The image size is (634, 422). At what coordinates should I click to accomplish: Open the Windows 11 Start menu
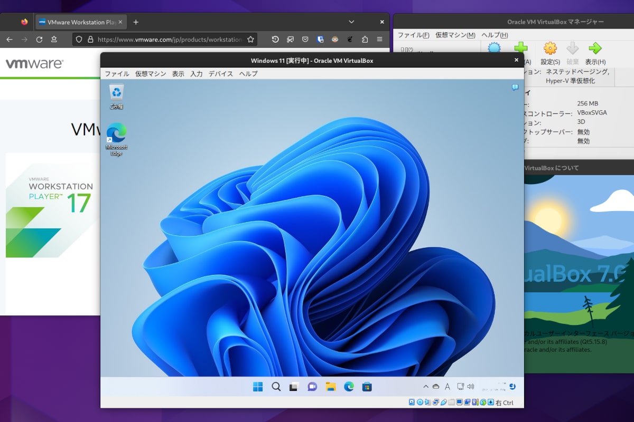258,387
